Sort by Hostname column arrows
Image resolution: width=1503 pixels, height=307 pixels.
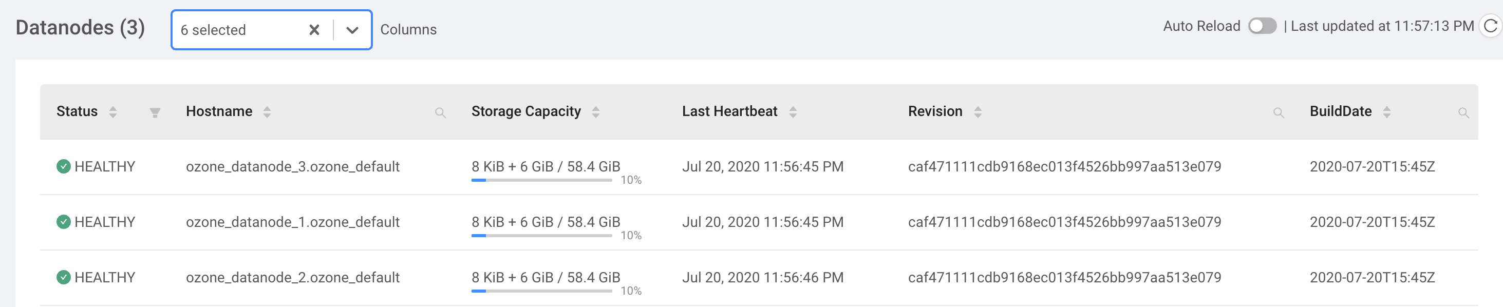267,112
